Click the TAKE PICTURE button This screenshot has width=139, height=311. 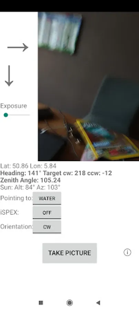coord(69,253)
